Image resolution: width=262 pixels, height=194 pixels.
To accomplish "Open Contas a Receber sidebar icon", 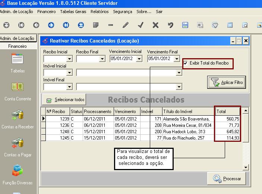I will point(18,119).
